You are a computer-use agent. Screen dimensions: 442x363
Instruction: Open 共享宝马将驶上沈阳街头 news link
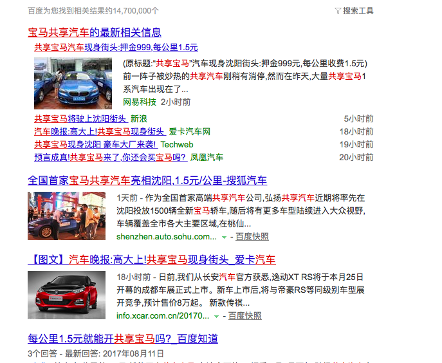[x=81, y=118]
